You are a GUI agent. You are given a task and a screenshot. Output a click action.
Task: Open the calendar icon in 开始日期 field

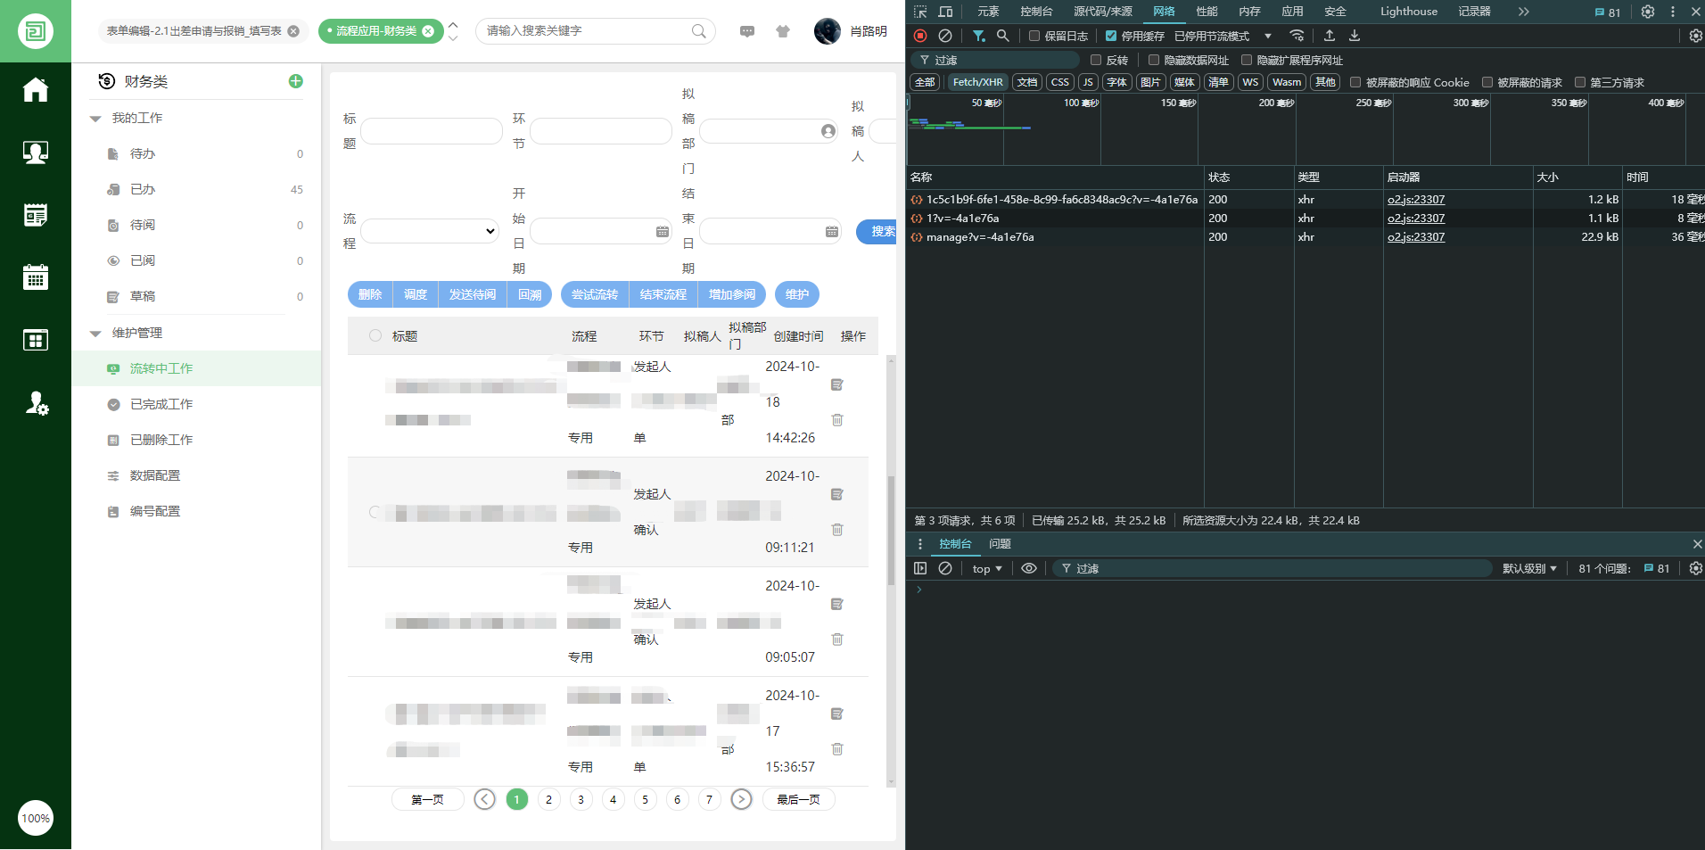663,232
